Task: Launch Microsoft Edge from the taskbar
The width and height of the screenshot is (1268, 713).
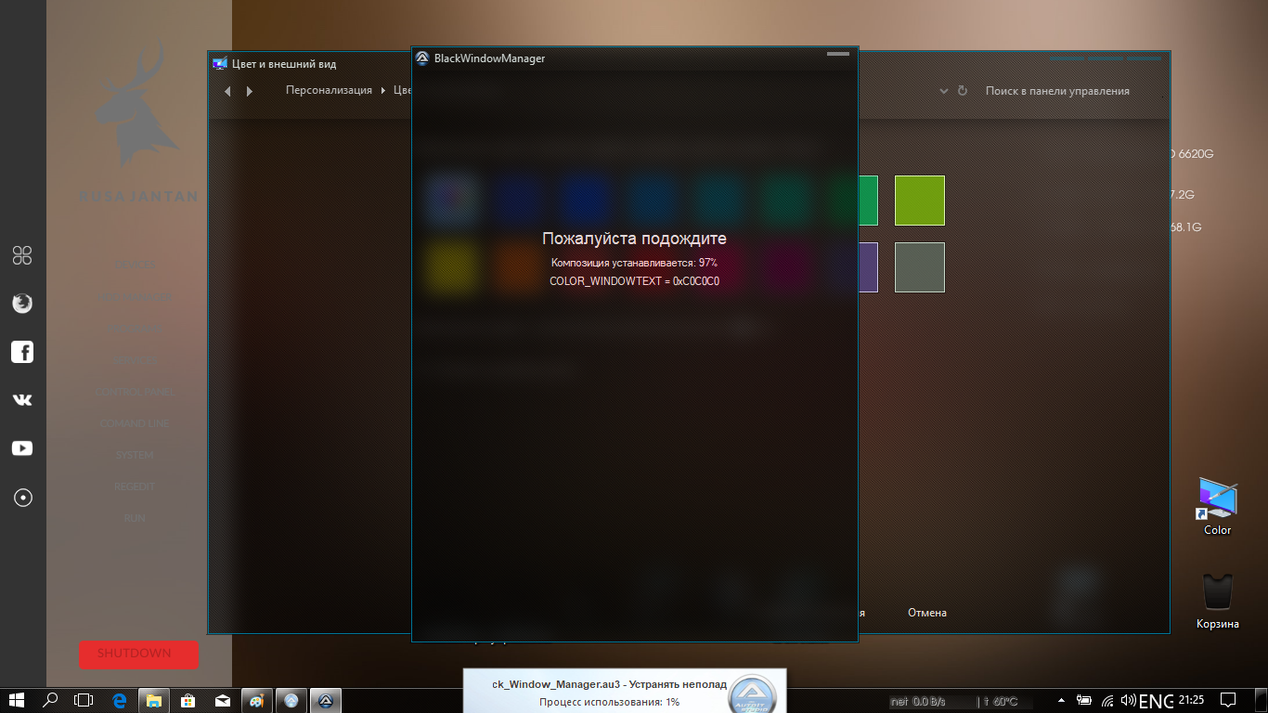Action: [x=120, y=700]
